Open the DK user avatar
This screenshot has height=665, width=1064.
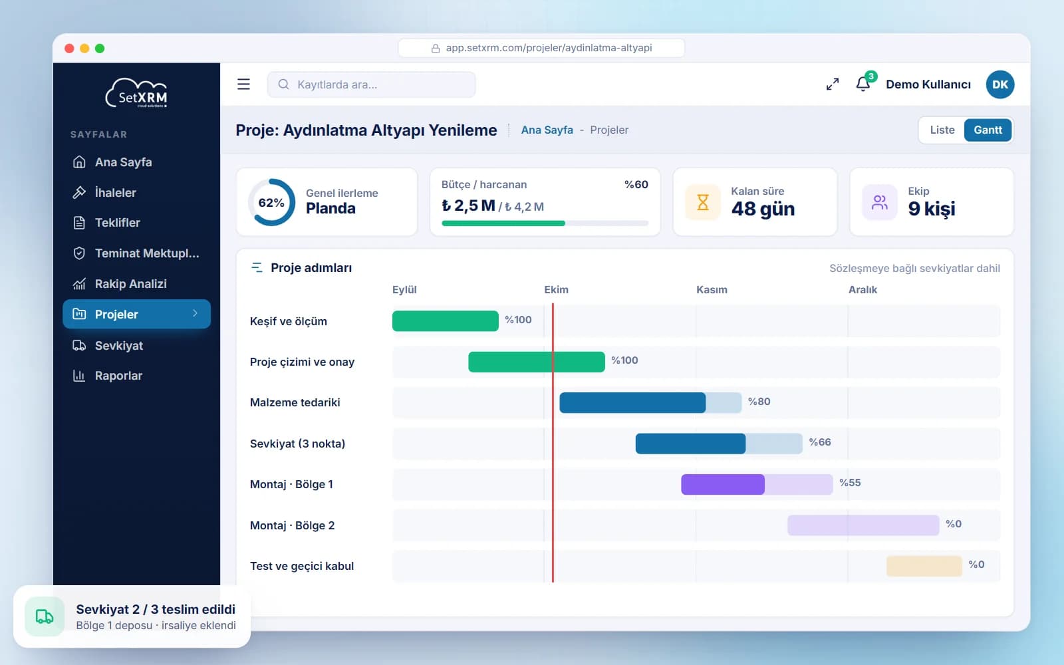pyautogui.click(x=1000, y=84)
